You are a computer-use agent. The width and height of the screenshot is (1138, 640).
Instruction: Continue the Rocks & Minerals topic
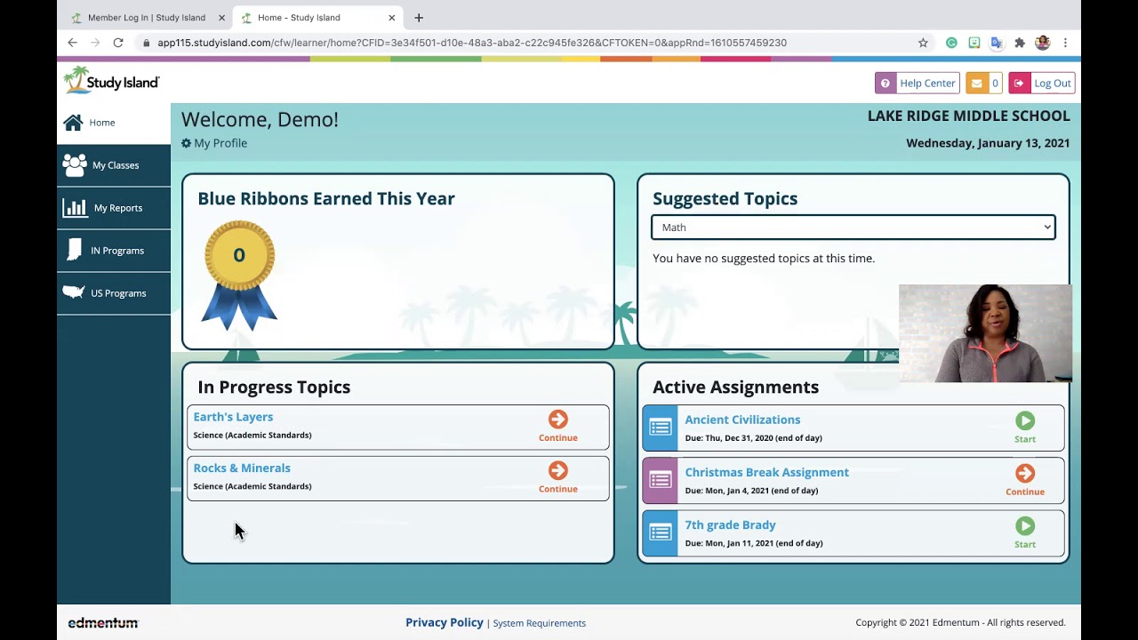tap(558, 477)
